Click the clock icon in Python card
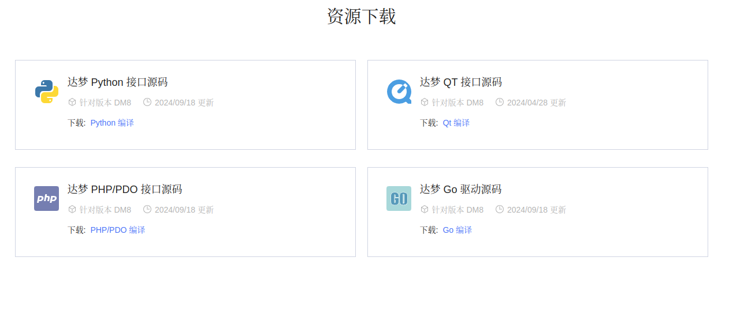This screenshot has height=310, width=729. point(147,102)
